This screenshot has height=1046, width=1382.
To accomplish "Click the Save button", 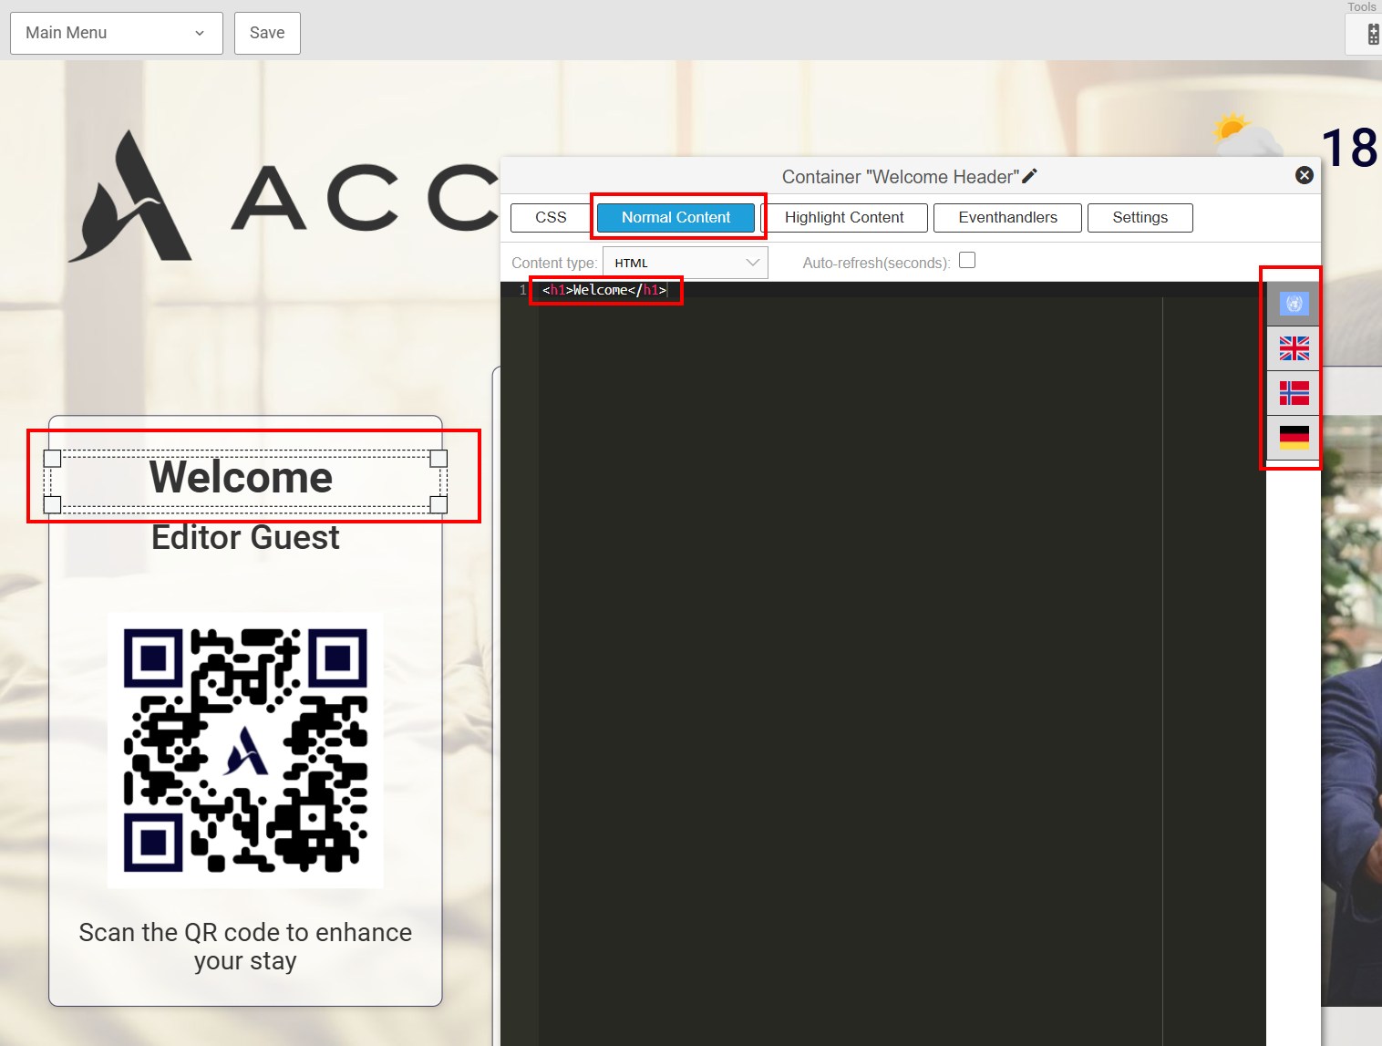I will tap(267, 33).
